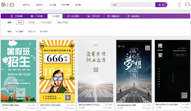Click the chat icon beside 社交媒体
The height and width of the screenshot is (111, 191).
[x=68, y=16]
